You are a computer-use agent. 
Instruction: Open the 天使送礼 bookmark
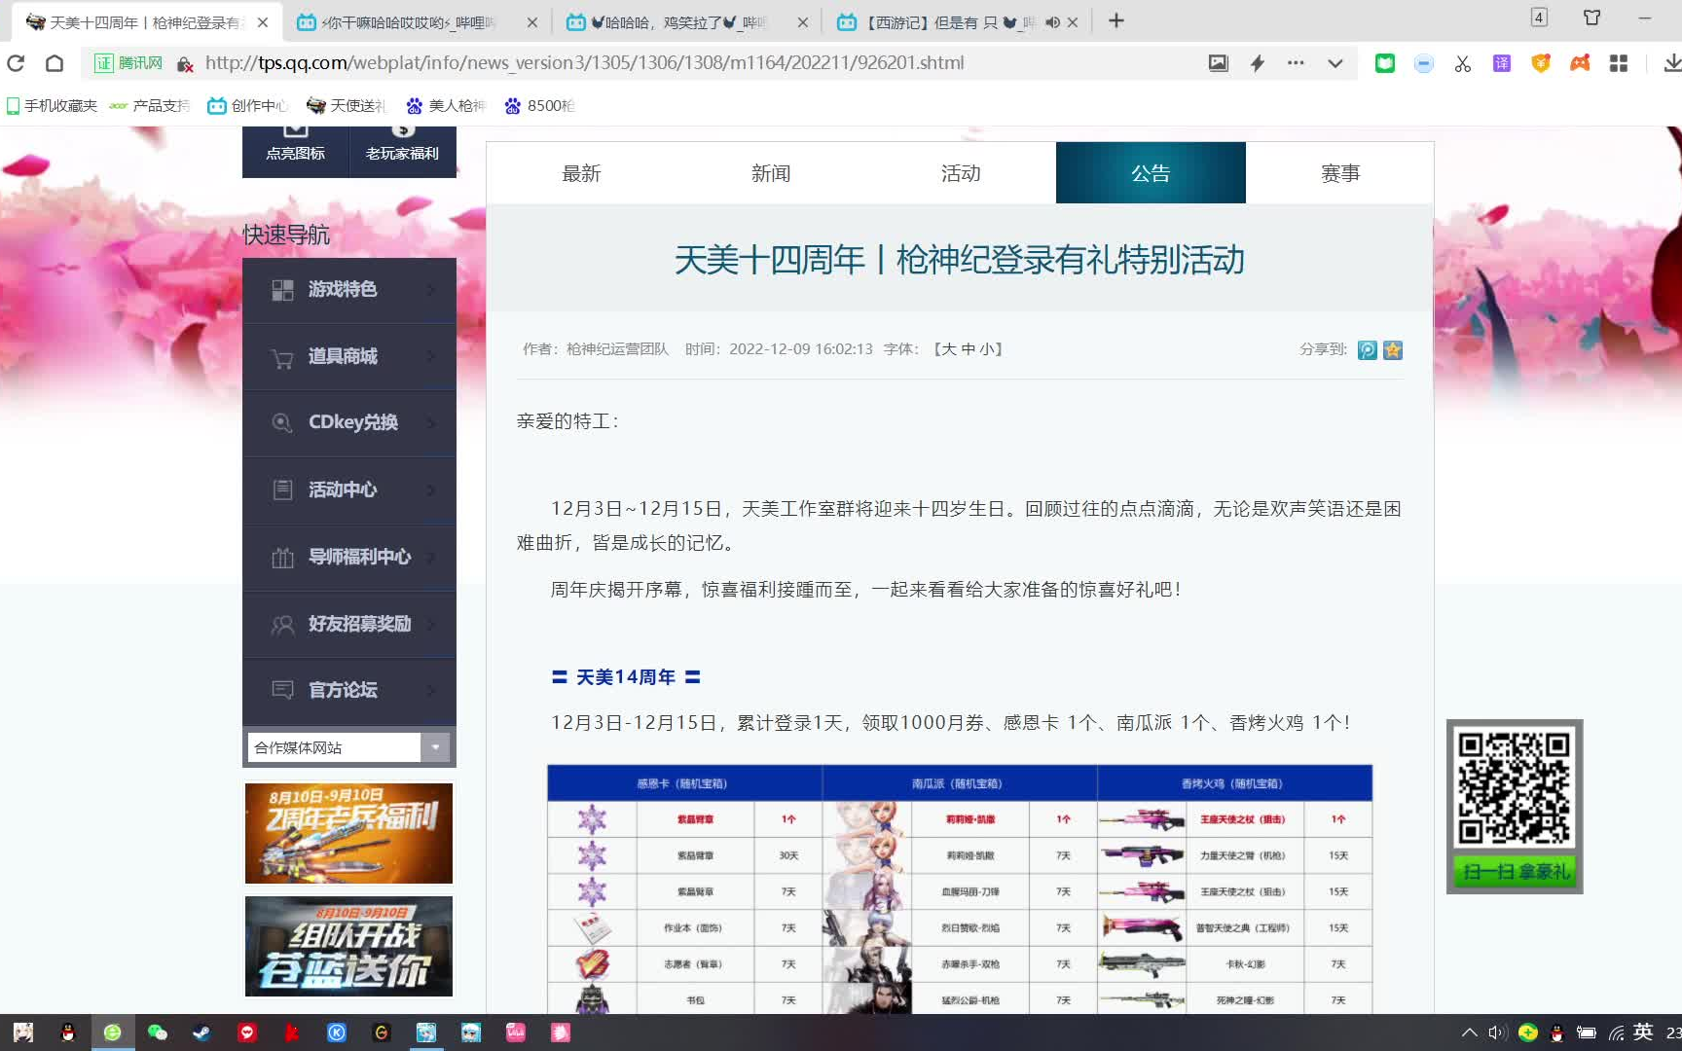(x=346, y=105)
